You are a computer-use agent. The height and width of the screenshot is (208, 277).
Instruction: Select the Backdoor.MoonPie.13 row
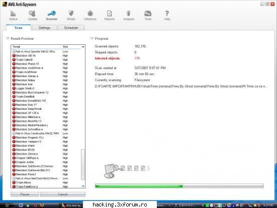pyautogui.click(x=46, y=121)
